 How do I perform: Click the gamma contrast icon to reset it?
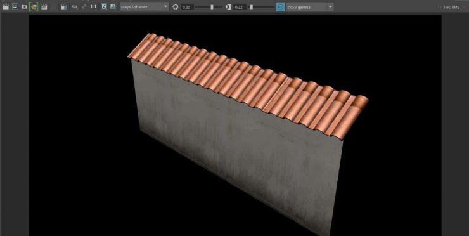tap(228, 7)
